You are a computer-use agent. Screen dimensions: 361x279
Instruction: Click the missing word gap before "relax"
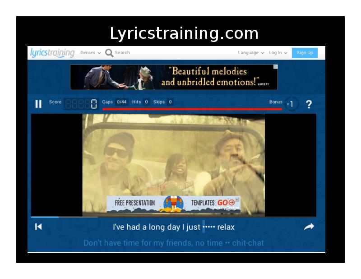point(208,227)
